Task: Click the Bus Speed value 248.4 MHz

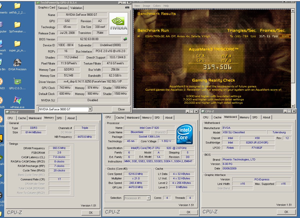Action: pyautogui.click(x=136, y=183)
